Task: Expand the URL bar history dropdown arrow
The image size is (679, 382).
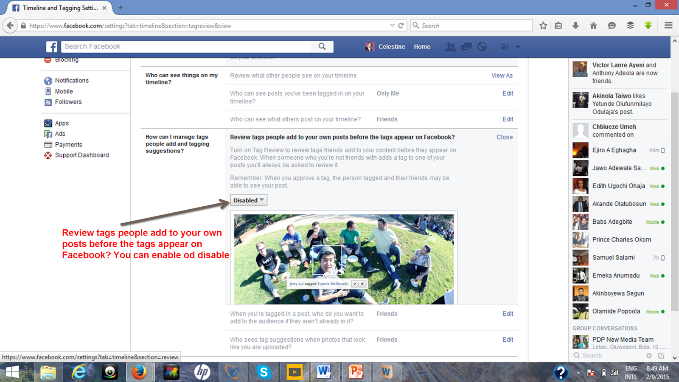Action: [392, 25]
